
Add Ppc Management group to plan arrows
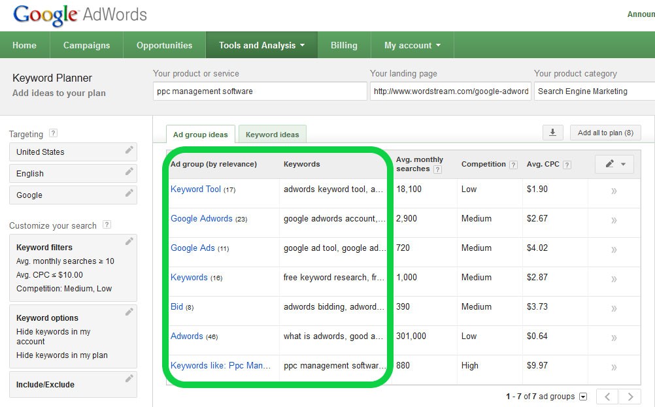point(614,367)
